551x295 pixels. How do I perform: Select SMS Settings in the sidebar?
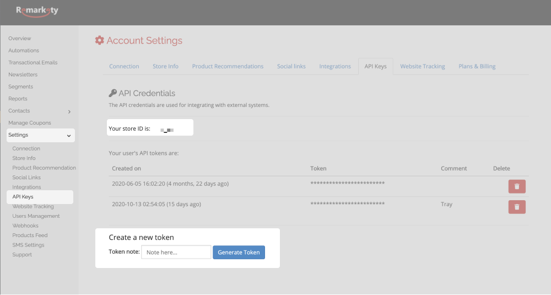coord(28,245)
